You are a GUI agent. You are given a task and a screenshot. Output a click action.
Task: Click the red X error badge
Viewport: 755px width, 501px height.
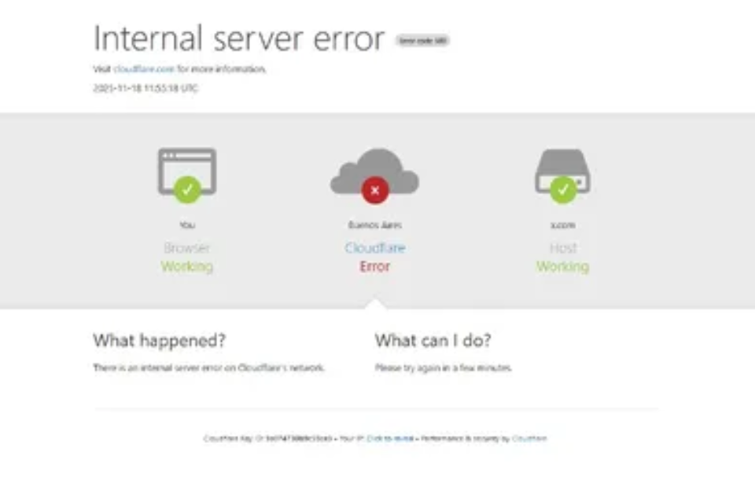375,190
